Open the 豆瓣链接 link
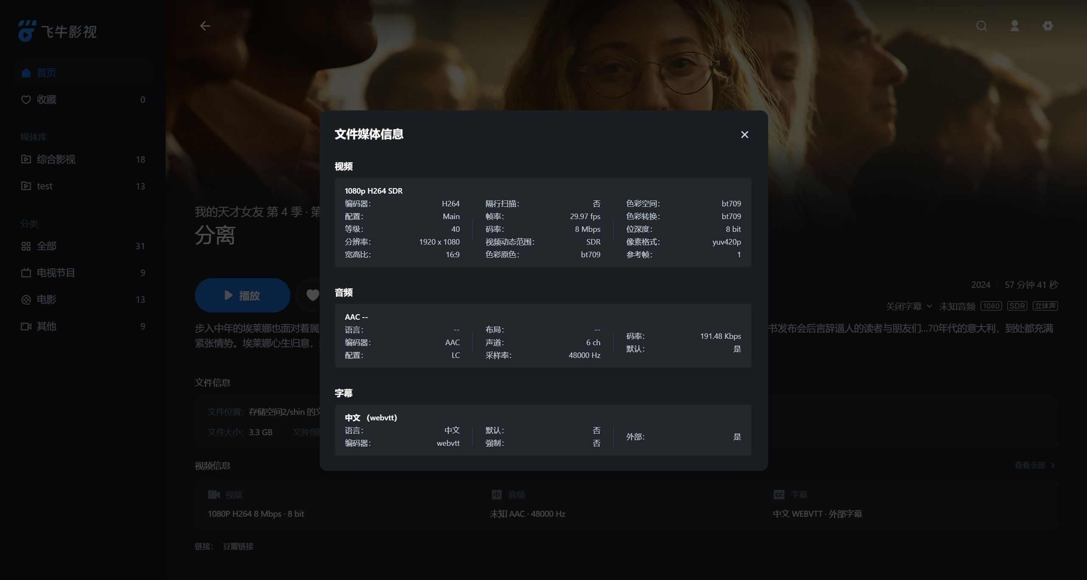This screenshot has width=1087, height=580. (x=238, y=546)
